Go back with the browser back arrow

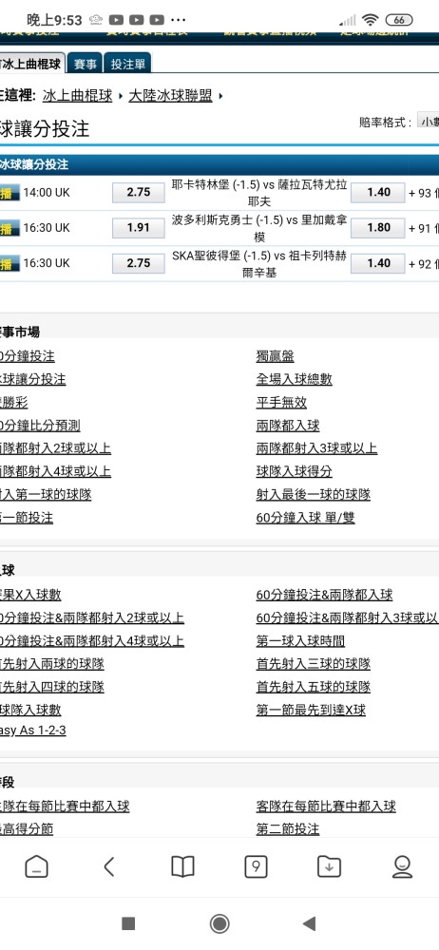click(109, 867)
